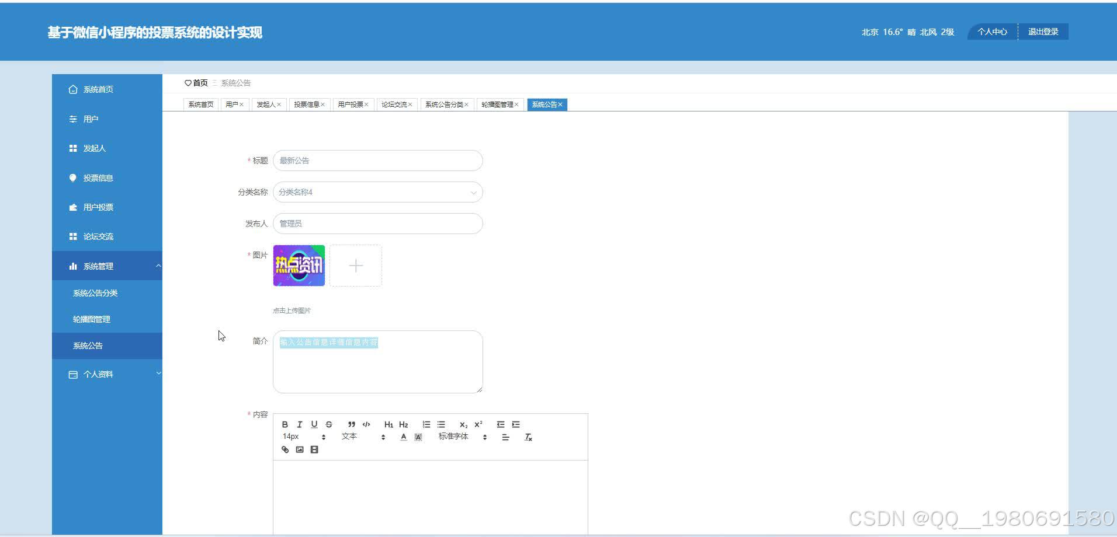Create an ordered list
1117x537 pixels.
point(426,424)
